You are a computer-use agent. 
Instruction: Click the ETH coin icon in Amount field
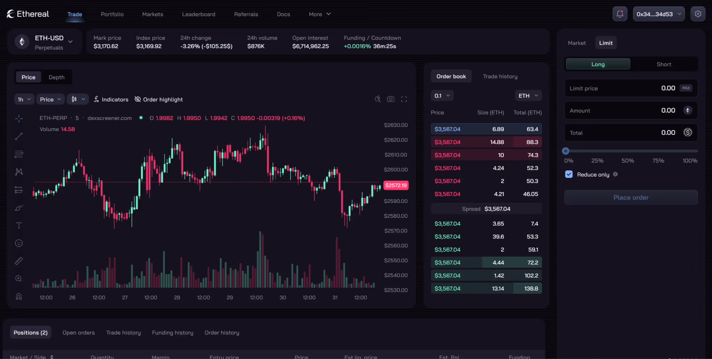click(687, 110)
